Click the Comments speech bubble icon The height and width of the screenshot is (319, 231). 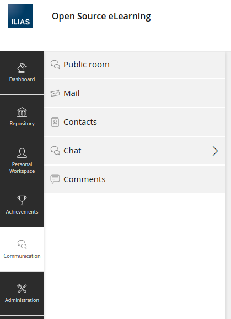(x=55, y=179)
